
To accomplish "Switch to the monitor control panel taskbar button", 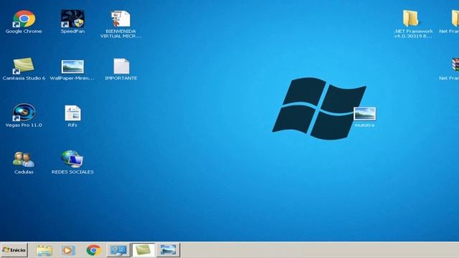I will point(118,250).
